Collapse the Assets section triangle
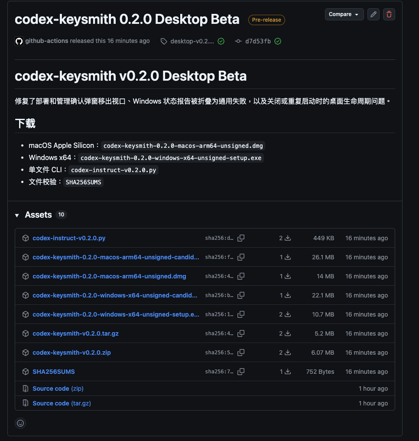The height and width of the screenshot is (441, 419). (17, 215)
